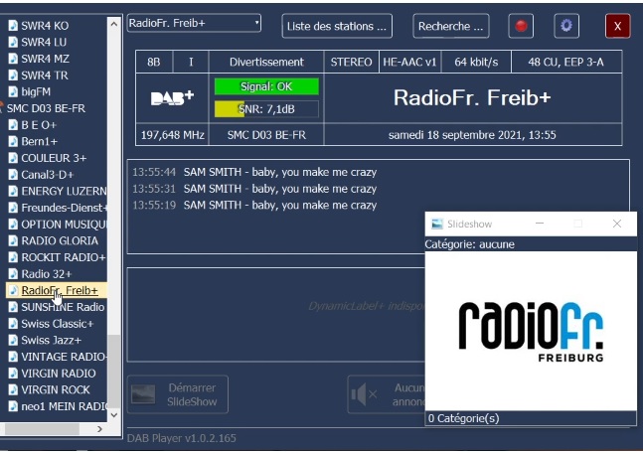Select SWR4 TR station

45,75
